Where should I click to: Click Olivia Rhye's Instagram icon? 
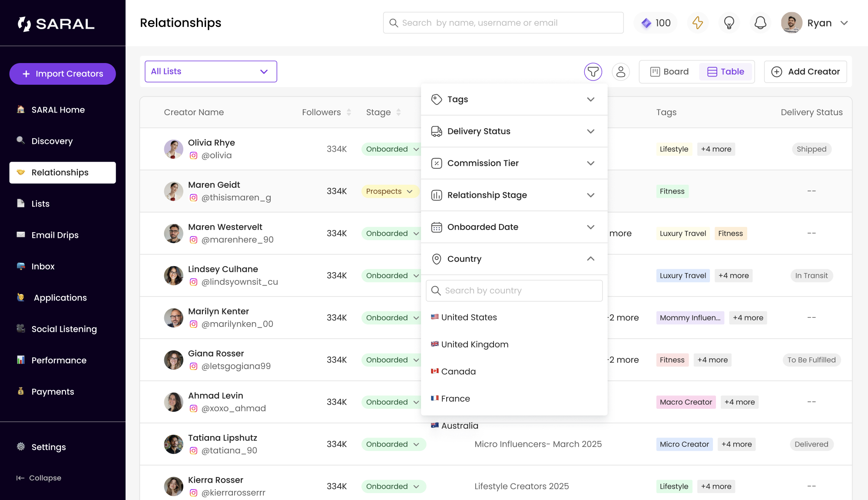(194, 156)
